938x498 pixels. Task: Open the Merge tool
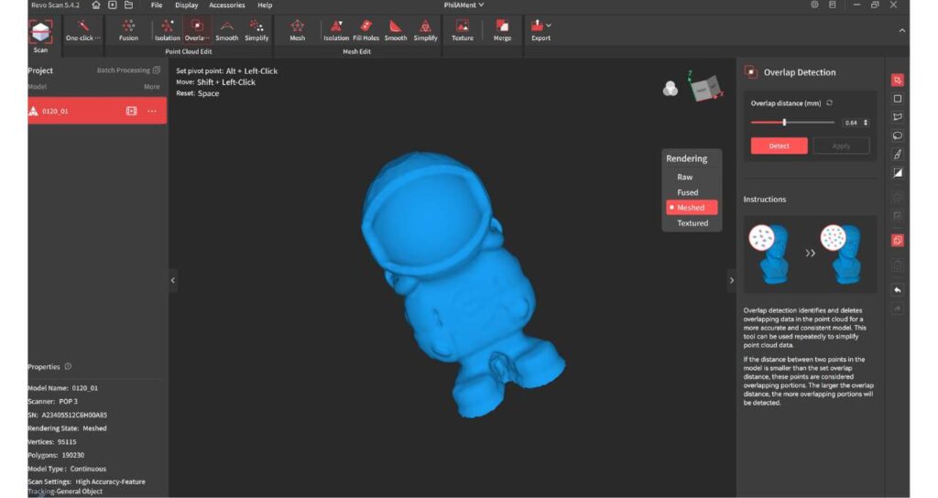503,30
